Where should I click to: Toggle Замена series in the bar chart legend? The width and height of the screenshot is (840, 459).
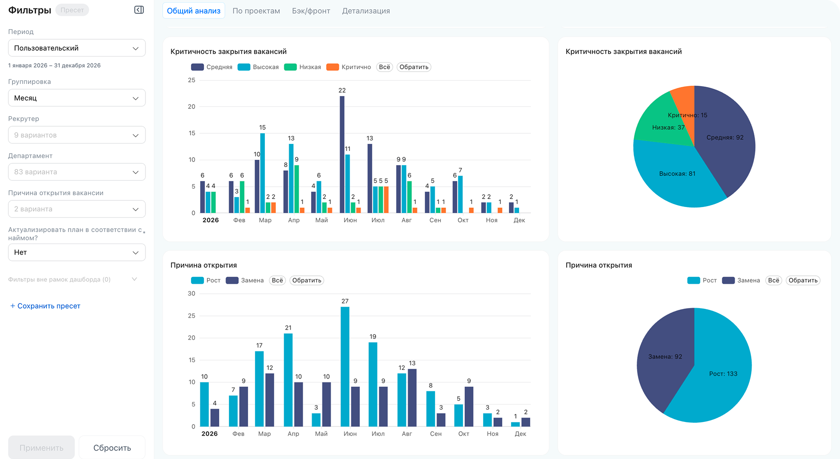click(x=244, y=280)
